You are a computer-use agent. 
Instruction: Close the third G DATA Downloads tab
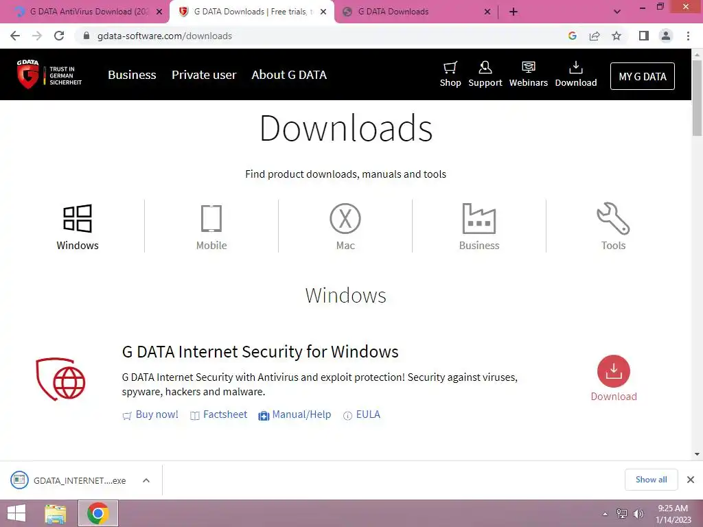[487, 12]
